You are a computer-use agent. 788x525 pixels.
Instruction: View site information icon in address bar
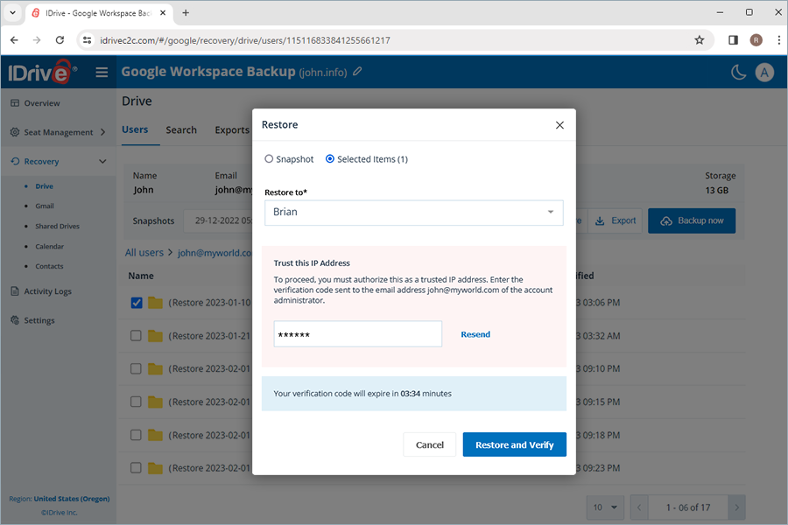coord(87,40)
